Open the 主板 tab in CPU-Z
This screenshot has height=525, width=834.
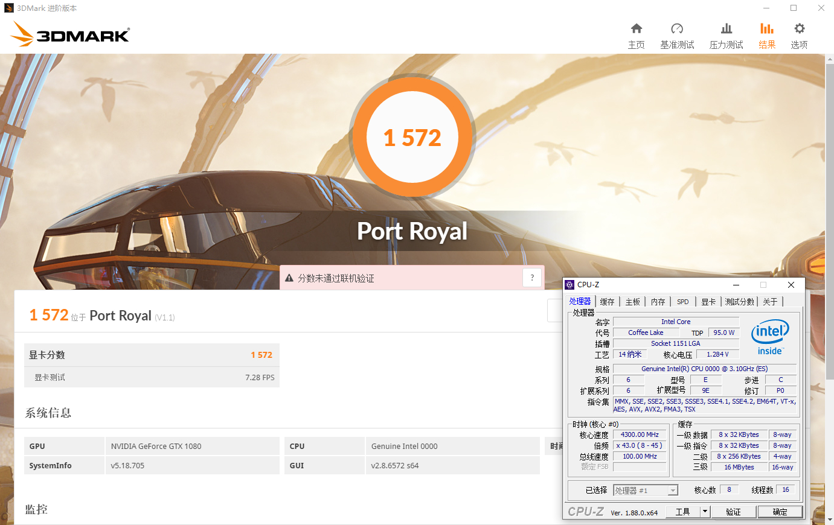633,302
